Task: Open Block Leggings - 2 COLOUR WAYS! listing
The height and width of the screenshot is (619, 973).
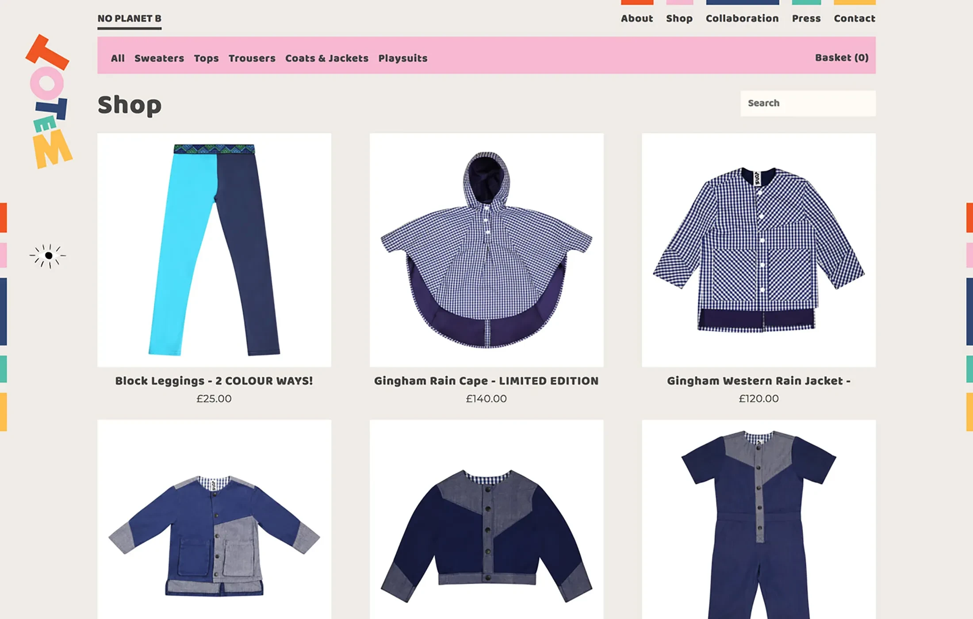Action: point(214,381)
